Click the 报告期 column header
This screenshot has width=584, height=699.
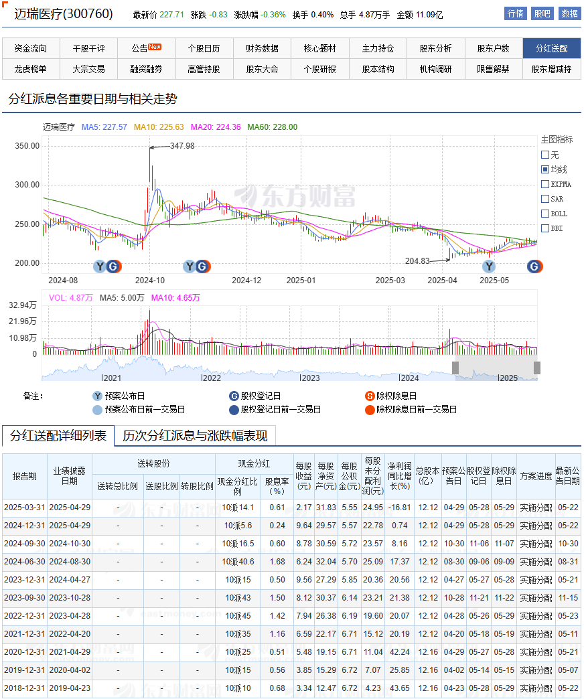click(x=25, y=476)
